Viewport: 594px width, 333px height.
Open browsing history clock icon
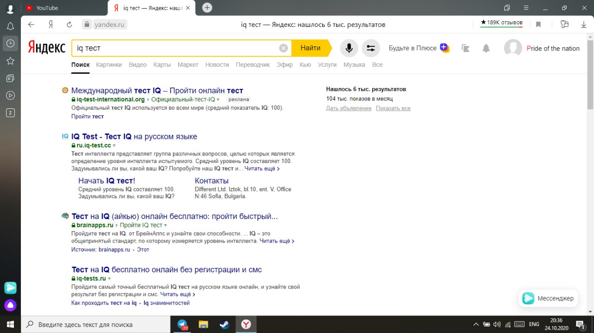click(10, 43)
